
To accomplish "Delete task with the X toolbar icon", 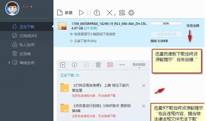I will point(109,13).
